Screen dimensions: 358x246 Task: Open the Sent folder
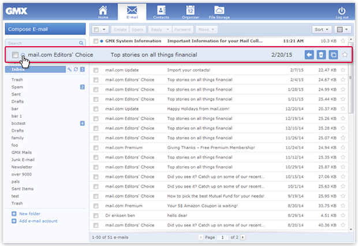(x=16, y=94)
